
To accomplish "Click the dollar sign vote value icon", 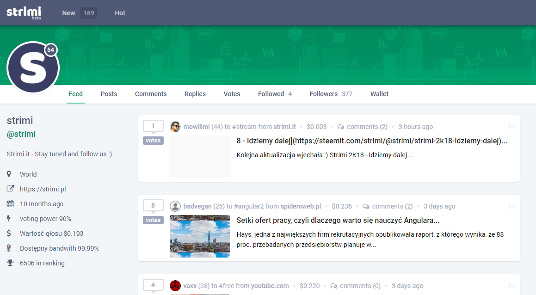I will [x=9, y=233].
